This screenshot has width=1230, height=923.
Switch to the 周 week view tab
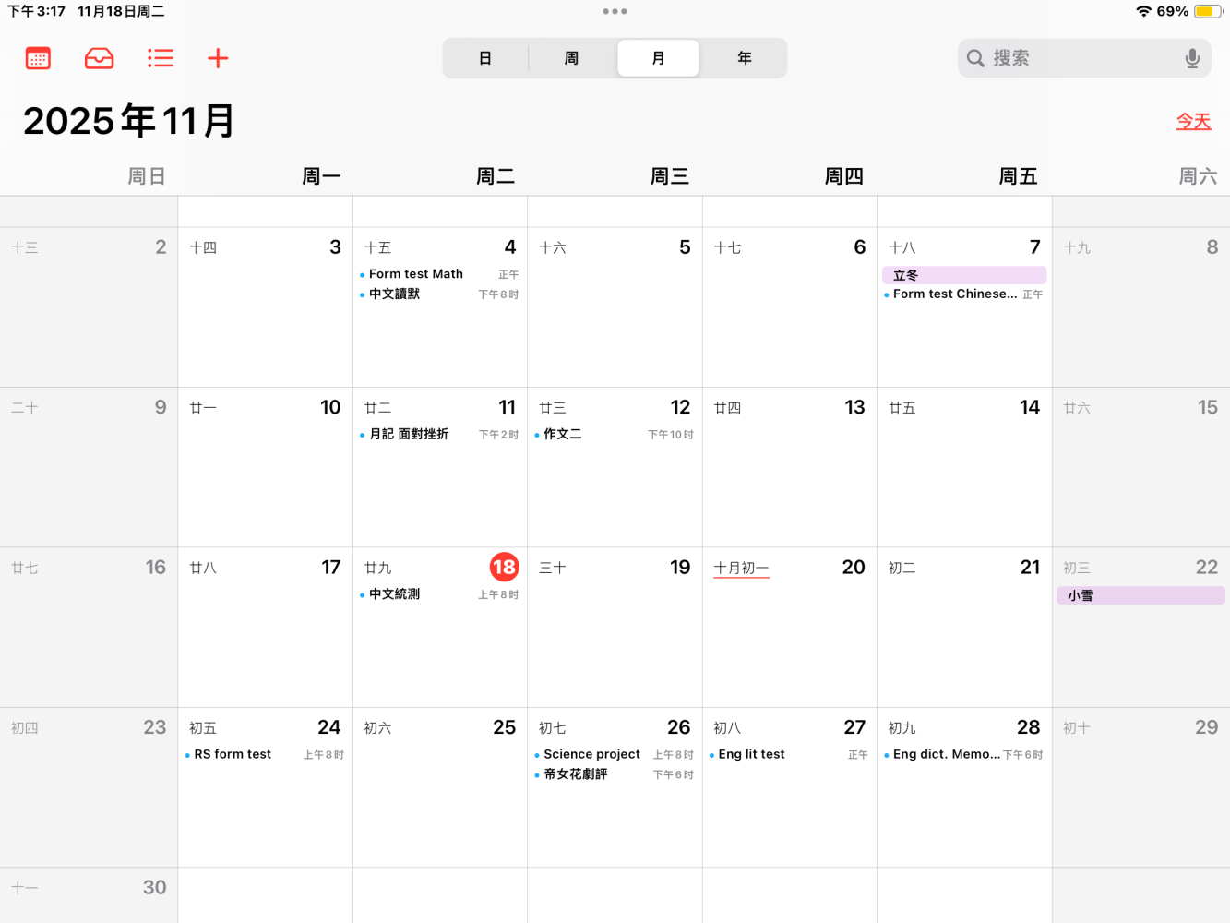(x=571, y=58)
